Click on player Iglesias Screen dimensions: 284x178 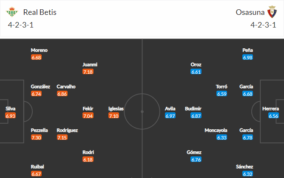click(x=116, y=108)
